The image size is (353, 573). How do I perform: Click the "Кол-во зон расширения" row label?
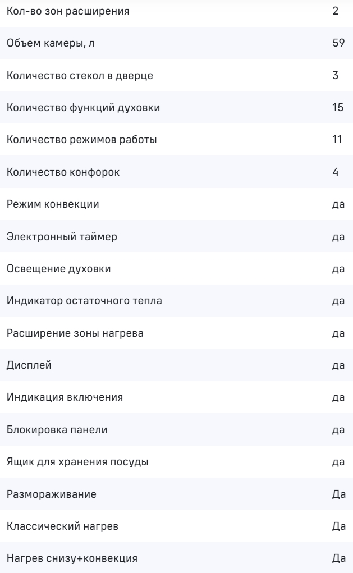(68, 11)
